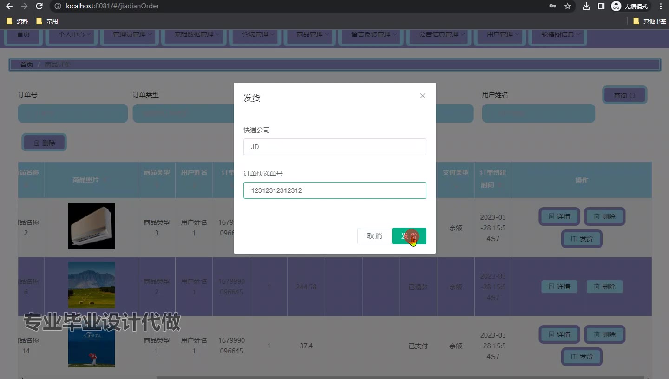669x379 pixels.
Task: Open the saved passwords key icon
Action: [552, 6]
